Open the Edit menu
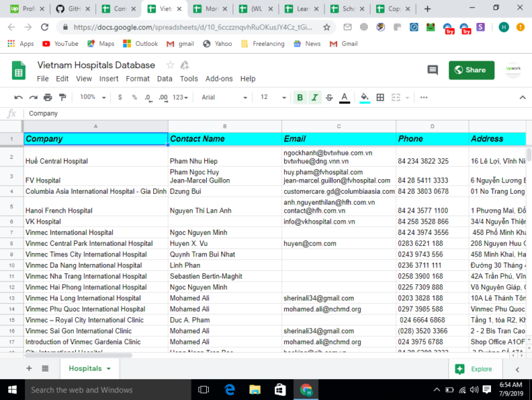This screenshot has width=532, height=400. pos(62,79)
